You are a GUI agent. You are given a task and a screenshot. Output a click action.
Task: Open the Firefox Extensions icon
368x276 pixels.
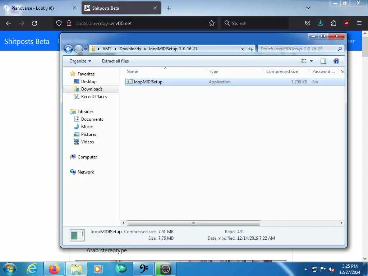click(333, 23)
